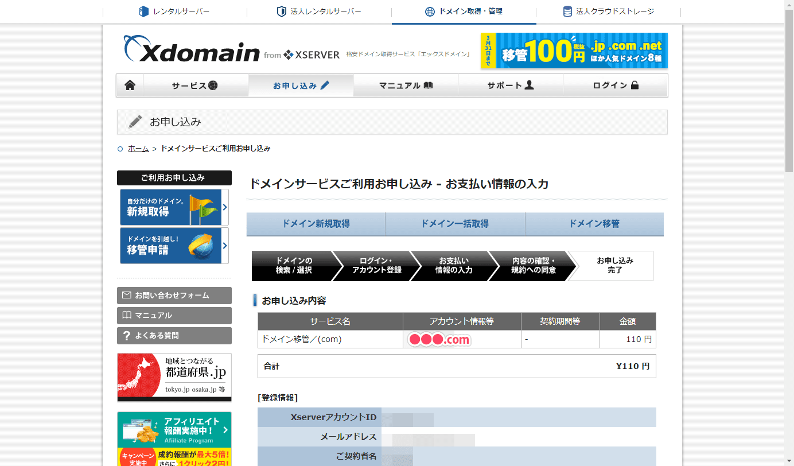794x466 pixels.
Task: Open the 新規取得 sidebar banner
Action: (174, 207)
